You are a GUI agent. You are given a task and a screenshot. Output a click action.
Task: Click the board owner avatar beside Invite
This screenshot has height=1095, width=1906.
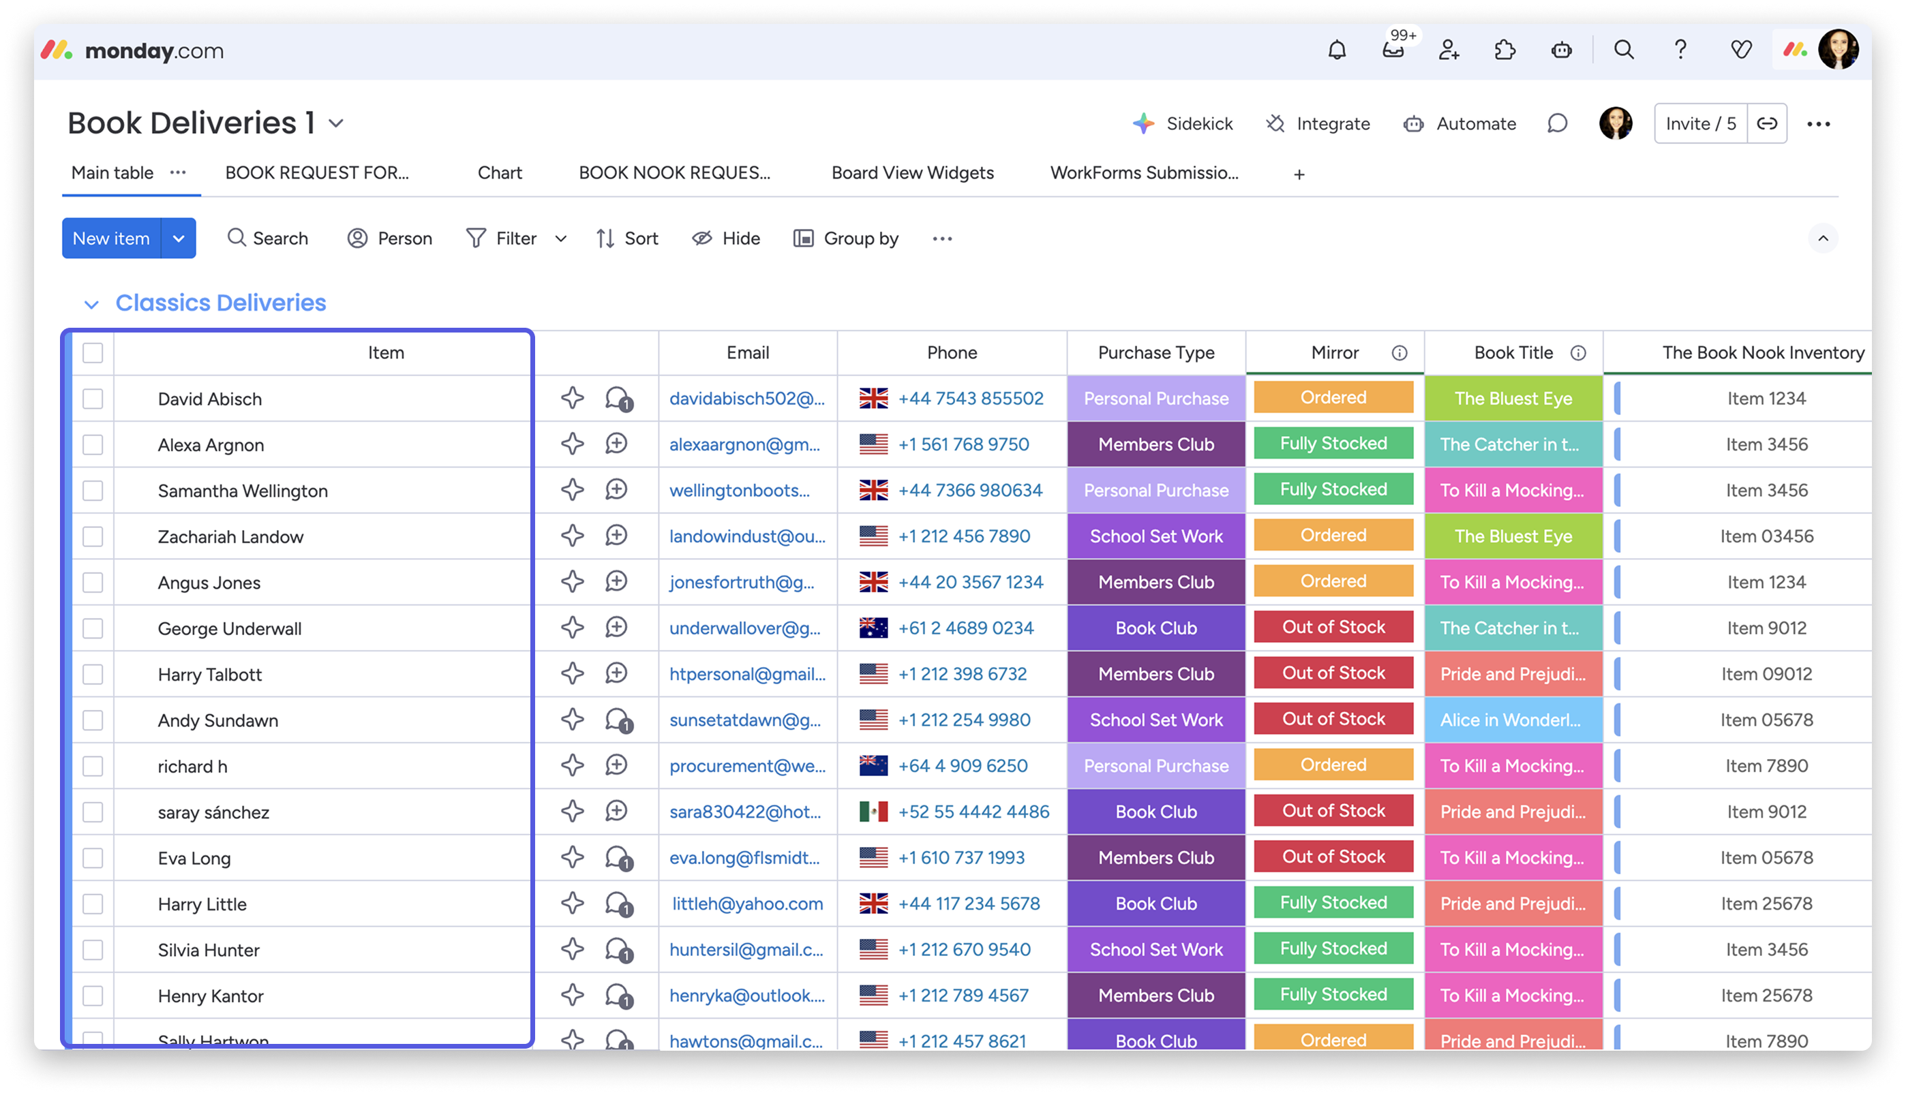(x=1616, y=123)
